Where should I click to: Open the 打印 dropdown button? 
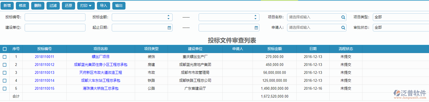tap(86, 6)
